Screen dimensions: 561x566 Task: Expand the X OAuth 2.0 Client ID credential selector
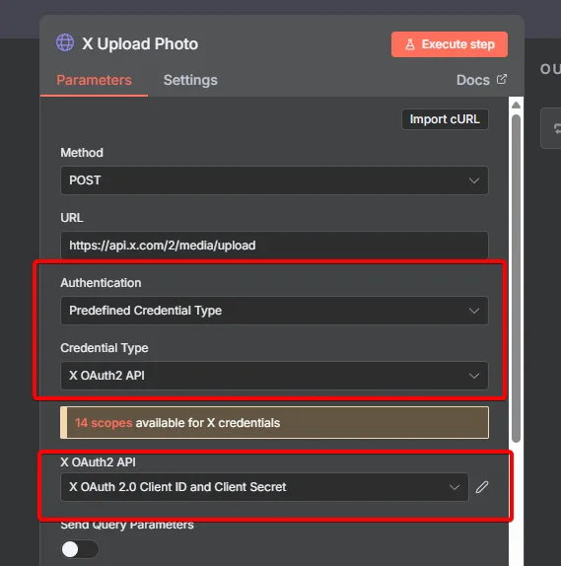click(264, 487)
